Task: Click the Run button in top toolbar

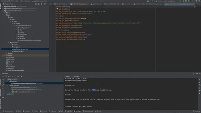Action: (181, 1)
